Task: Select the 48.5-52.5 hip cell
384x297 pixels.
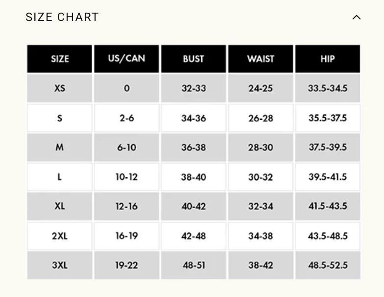Action: pyautogui.click(x=328, y=265)
